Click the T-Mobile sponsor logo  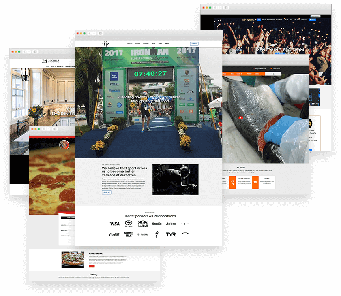point(142,234)
